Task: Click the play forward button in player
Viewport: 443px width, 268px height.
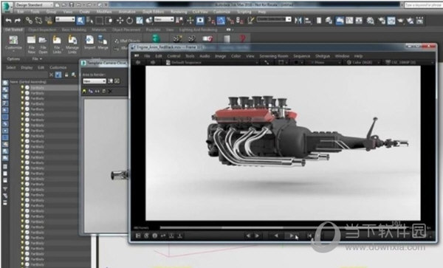Action: [x=291, y=236]
